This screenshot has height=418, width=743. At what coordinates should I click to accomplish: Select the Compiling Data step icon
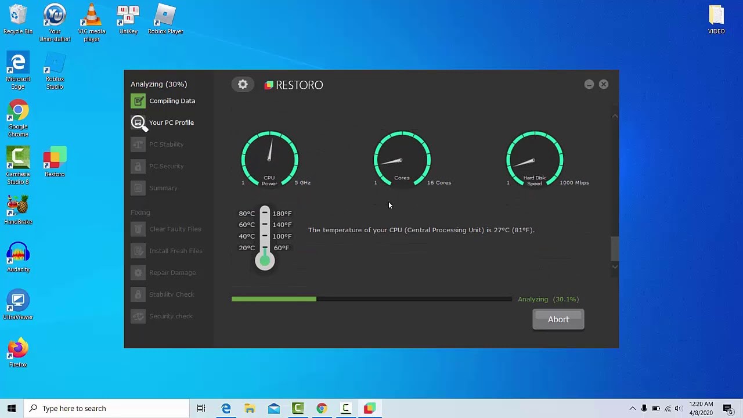click(x=138, y=100)
